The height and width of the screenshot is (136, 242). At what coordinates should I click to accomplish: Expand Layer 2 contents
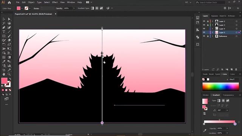(213, 21)
